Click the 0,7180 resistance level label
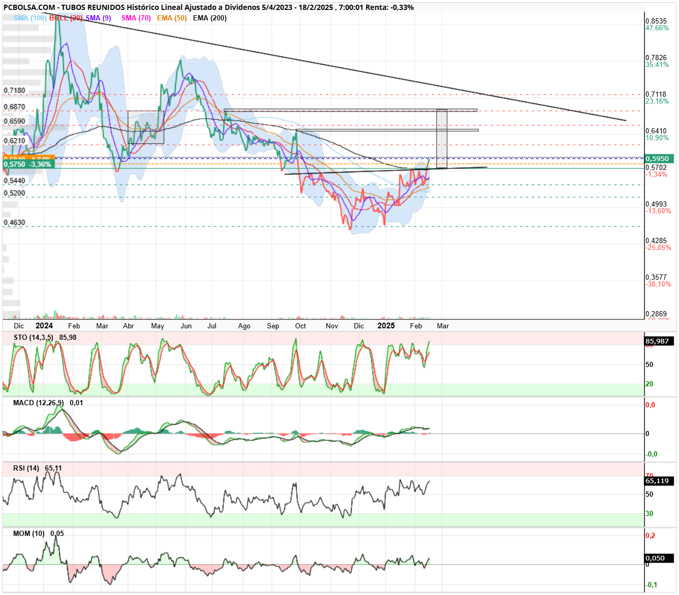679x595 pixels. point(15,90)
